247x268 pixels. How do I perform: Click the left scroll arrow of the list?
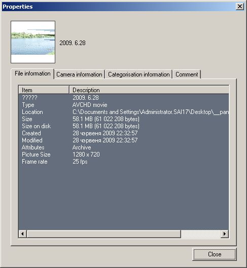point(23,234)
